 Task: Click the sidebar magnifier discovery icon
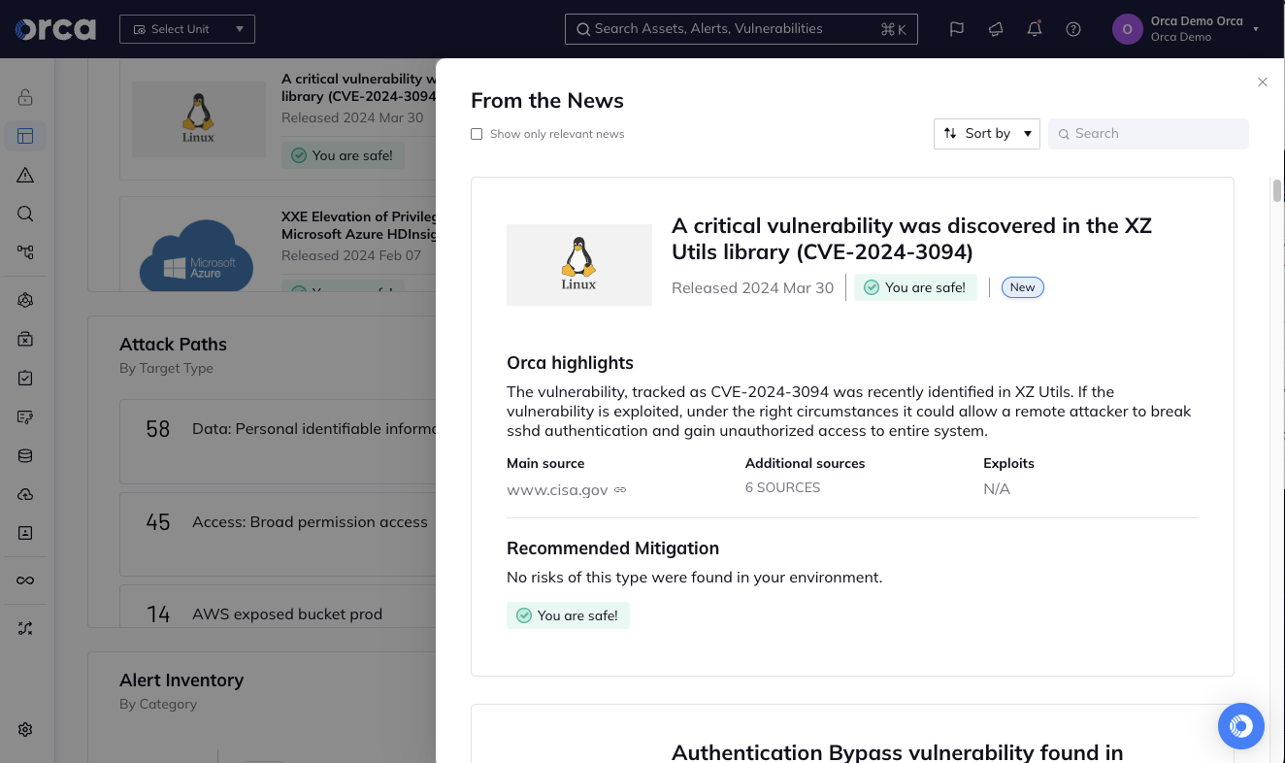coord(25,214)
